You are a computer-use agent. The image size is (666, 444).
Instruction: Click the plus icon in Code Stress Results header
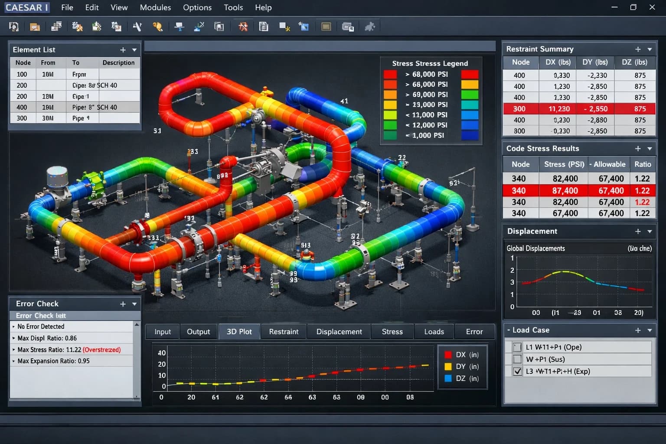638,149
